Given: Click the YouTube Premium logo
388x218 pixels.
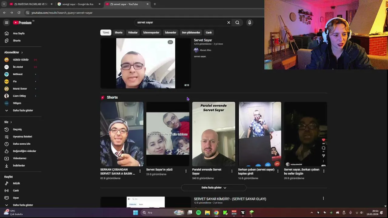Looking at the screenshot, I should click(23, 22).
